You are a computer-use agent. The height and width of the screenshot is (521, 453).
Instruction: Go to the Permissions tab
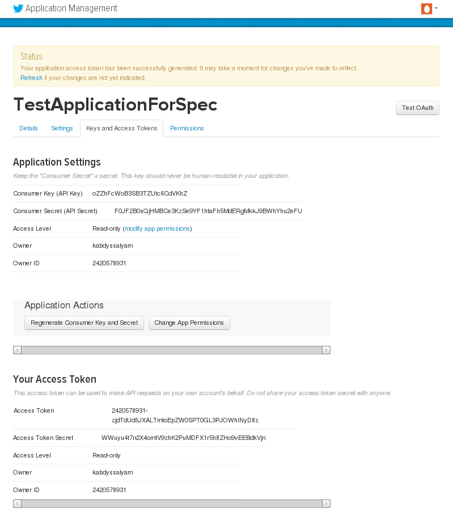(187, 128)
